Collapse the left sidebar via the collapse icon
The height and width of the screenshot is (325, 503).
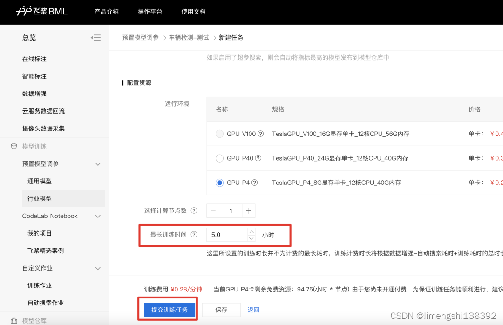click(x=96, y=38)
